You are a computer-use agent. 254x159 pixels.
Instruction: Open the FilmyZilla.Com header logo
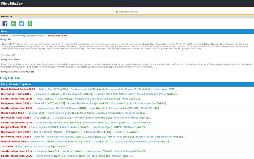pyautogui.click(x=12, y=4)
